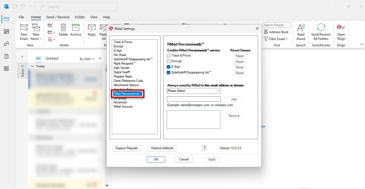Open the By Date sort dropdown
This screenshot has height=189, width=365.
point(87,59)
